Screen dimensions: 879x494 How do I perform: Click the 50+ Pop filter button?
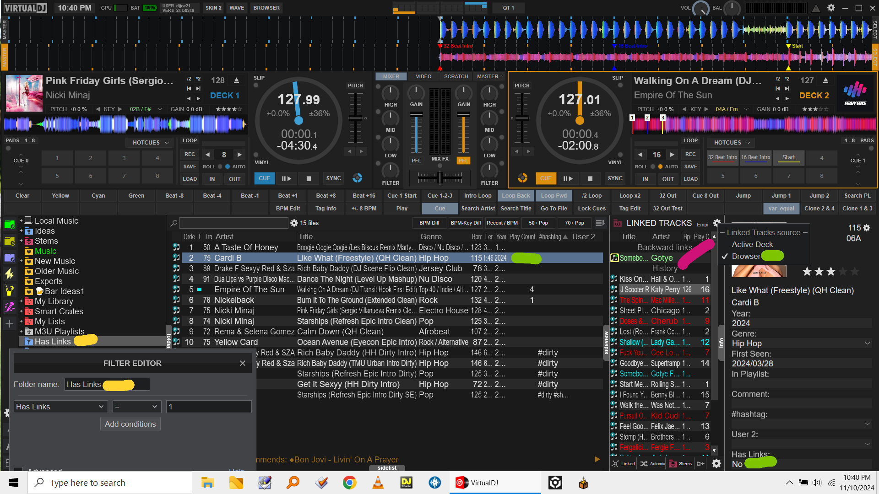[x=538, y=223]
